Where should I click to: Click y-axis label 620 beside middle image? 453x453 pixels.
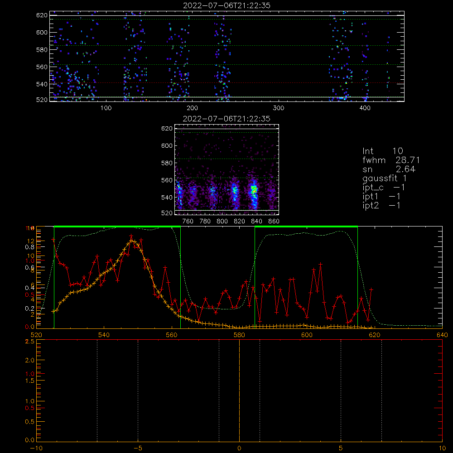point(167,129)
